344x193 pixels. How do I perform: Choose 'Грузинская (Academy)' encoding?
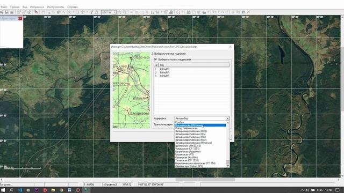click(x=200, y=151)
